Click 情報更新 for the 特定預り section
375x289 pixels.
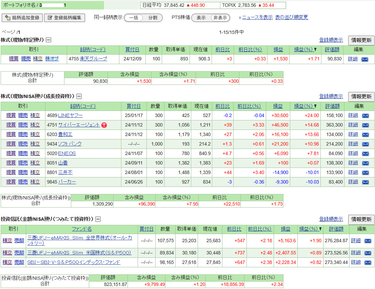(x=361, y=40)
